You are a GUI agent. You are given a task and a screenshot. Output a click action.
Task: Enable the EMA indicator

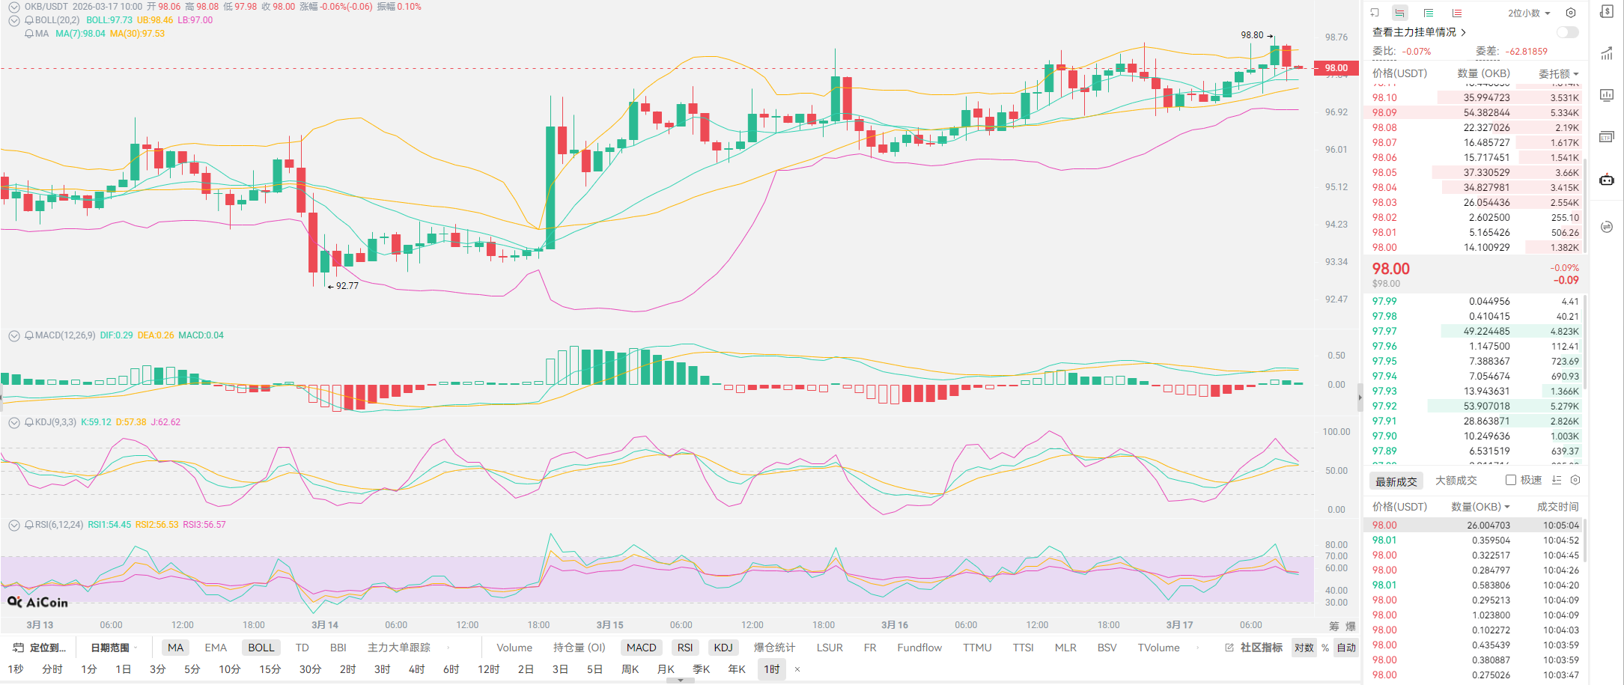pos(216,648)
